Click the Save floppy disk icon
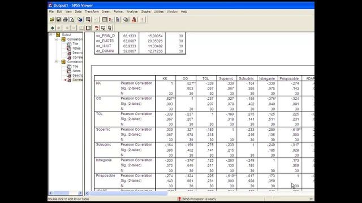362x203 pixels. click(x=59, y=20)
